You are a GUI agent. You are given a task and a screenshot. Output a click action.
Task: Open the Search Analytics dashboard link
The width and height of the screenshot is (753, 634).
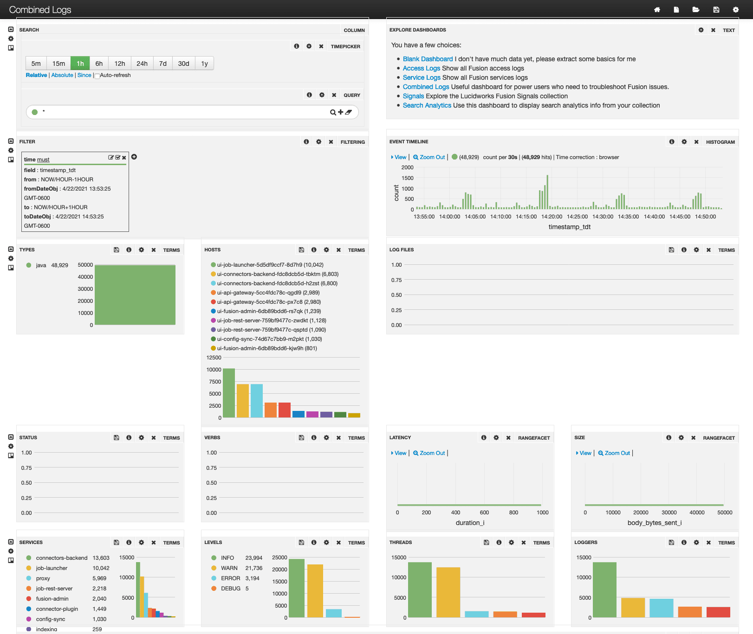(x=427, y=105)
